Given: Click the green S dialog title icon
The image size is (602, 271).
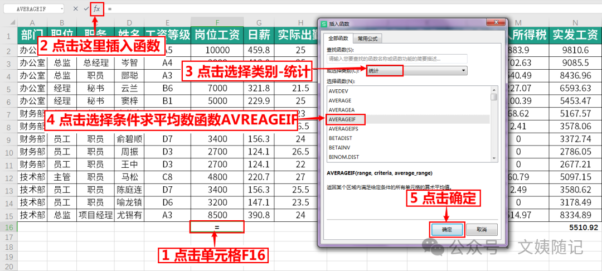Looking at the screenshot, I should click(323, 24).
